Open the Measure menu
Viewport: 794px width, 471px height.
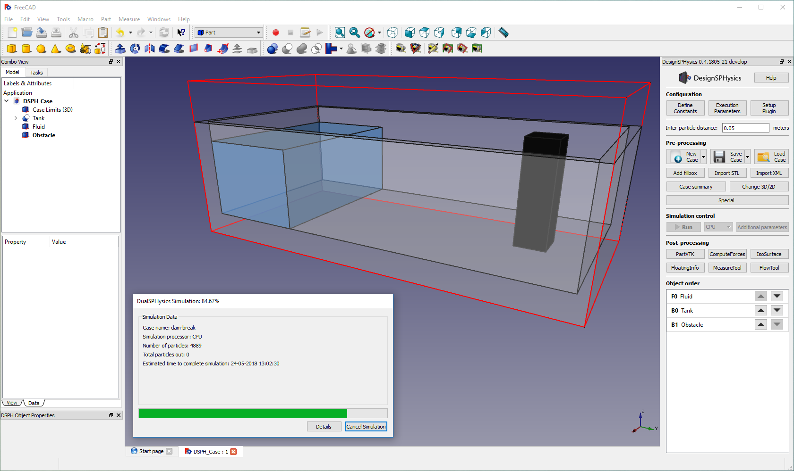pos(129,19)
